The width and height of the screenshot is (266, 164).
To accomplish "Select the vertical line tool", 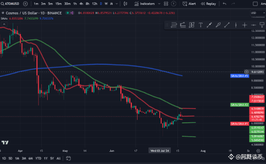I will [x=236, y=25].
